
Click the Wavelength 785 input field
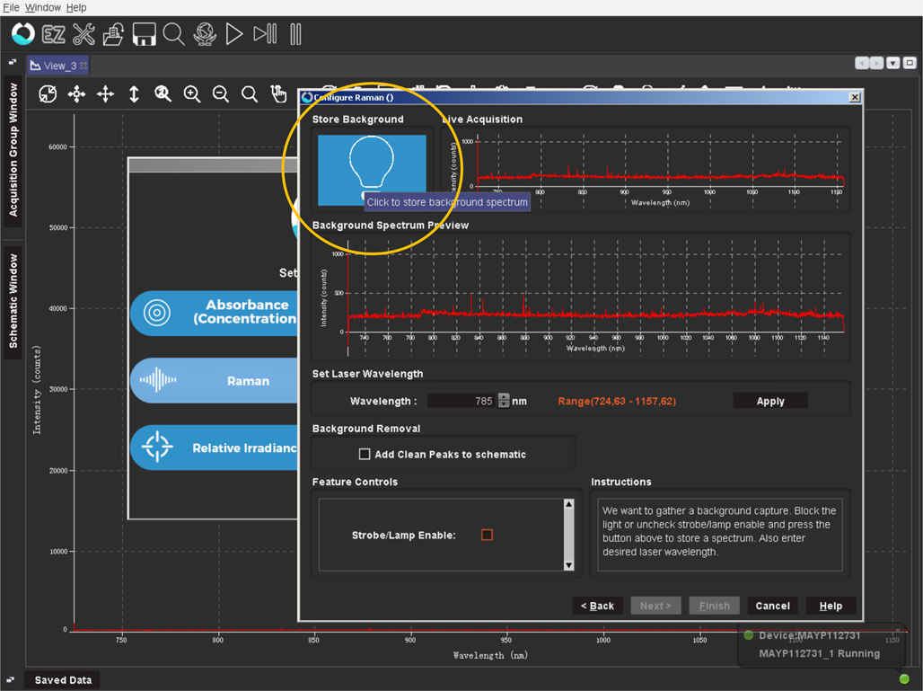462,401
